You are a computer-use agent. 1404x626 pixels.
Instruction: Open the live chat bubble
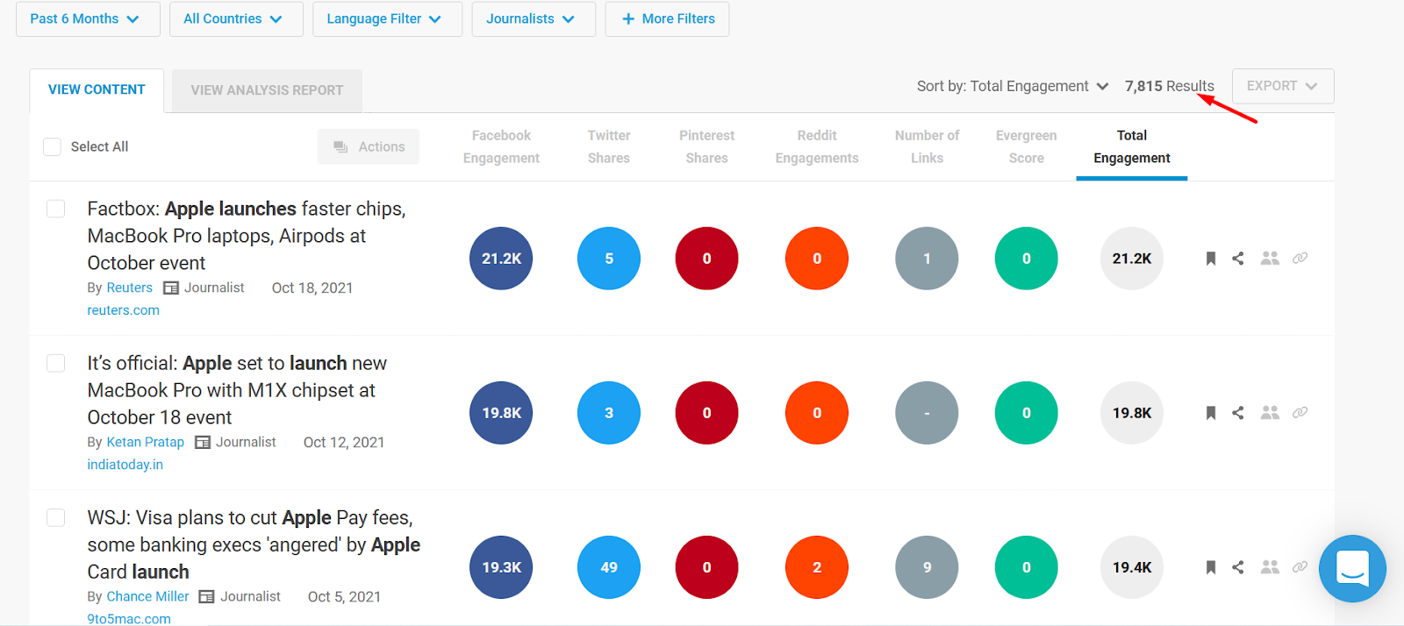tap(1352, 569)
